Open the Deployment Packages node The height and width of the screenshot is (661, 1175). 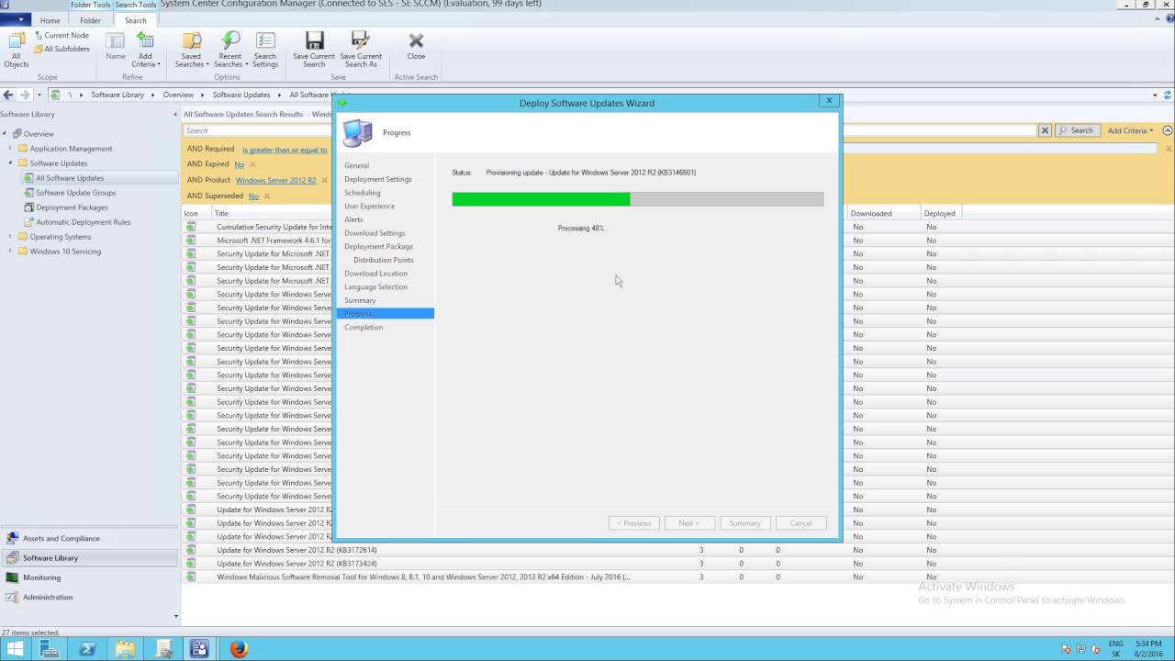[72, 207]
